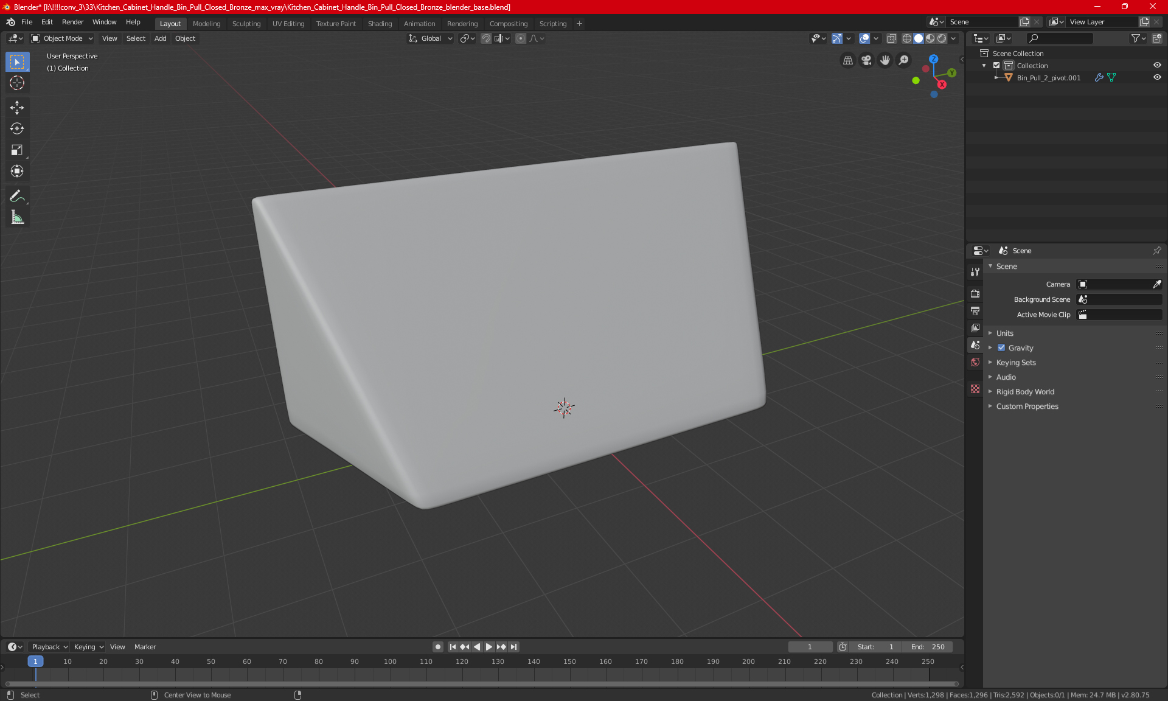Screen dimensions: 1168x701
Task: Switch to the Shading workspace tab
Action: click(380, 24)
